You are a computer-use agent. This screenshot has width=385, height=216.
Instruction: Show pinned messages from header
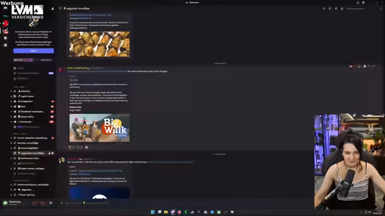coord(336,8)
